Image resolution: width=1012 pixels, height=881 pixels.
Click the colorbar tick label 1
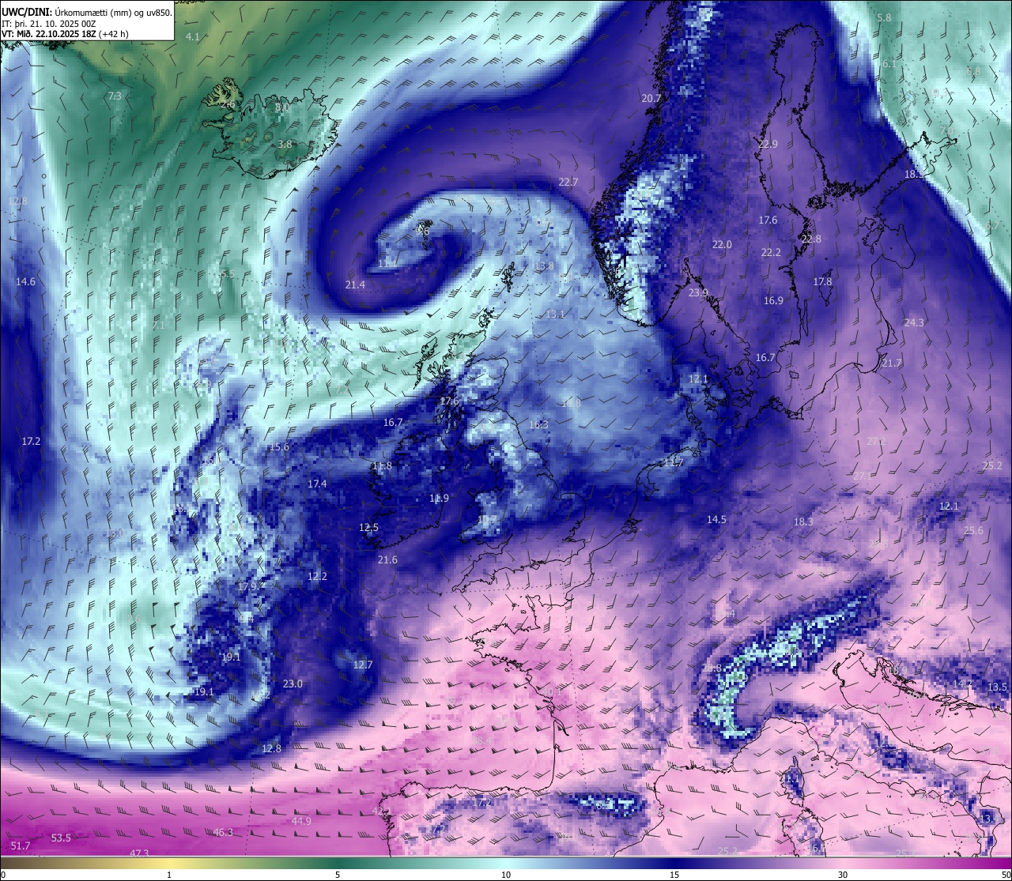click(169, 875)
